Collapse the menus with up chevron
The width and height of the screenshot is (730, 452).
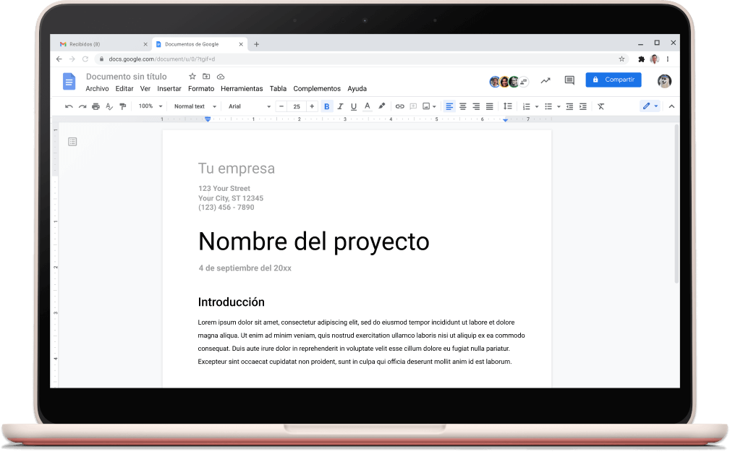(672, 106)
